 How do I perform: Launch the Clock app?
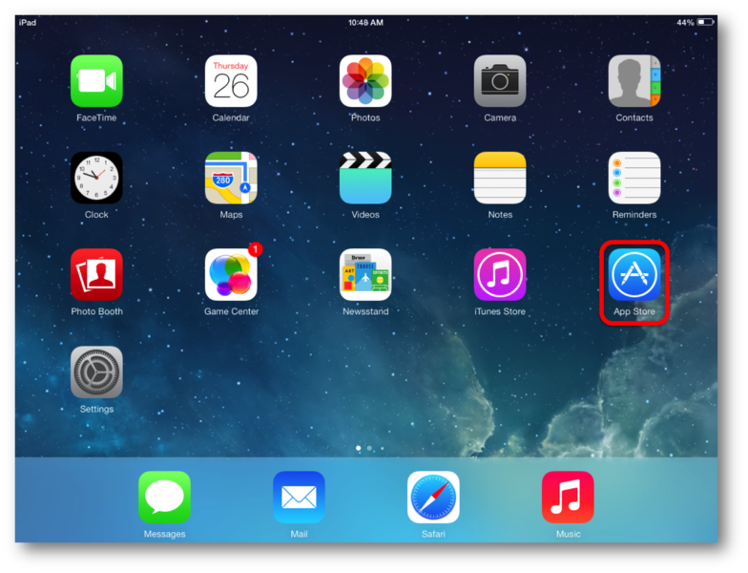96,178
